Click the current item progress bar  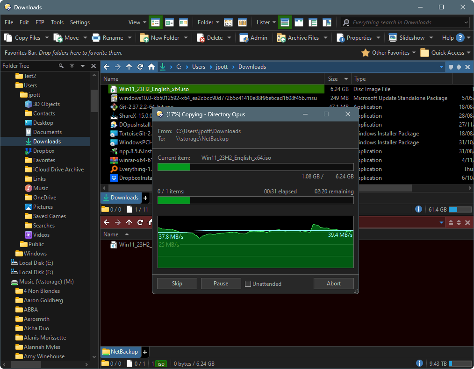coord(255,167)
